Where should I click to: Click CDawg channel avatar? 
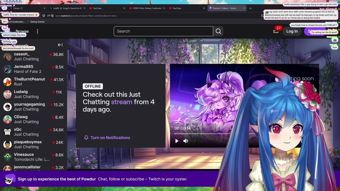point(7,119)
